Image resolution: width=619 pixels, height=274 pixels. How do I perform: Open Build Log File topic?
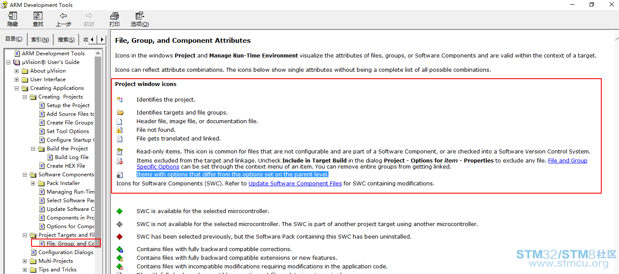[x=72, y=157]
